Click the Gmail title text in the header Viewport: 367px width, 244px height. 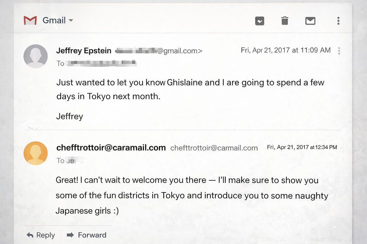pyautogui.click(x=54, y=20)
